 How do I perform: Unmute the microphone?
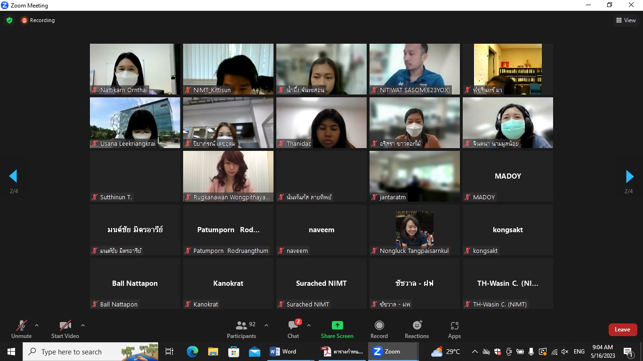[x=21, y=329]
